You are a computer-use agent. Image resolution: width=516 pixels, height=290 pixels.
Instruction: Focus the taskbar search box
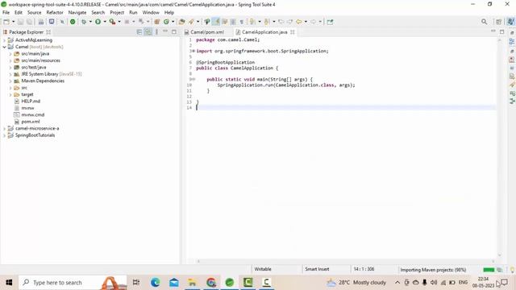73,283
